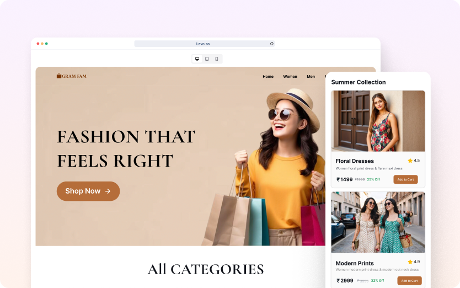Switch to mobile preview device icon
Screen dimensions: 460x288
[x=217, y=59]
